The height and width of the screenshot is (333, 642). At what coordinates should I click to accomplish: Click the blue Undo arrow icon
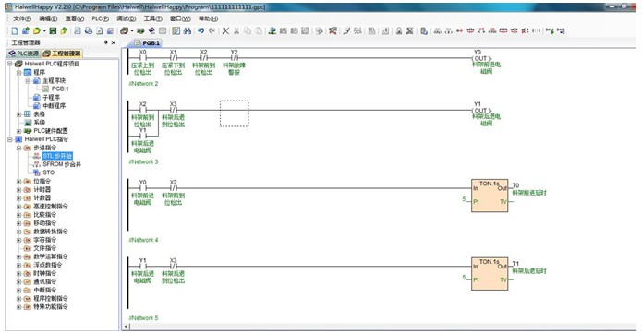click(201, 30)
